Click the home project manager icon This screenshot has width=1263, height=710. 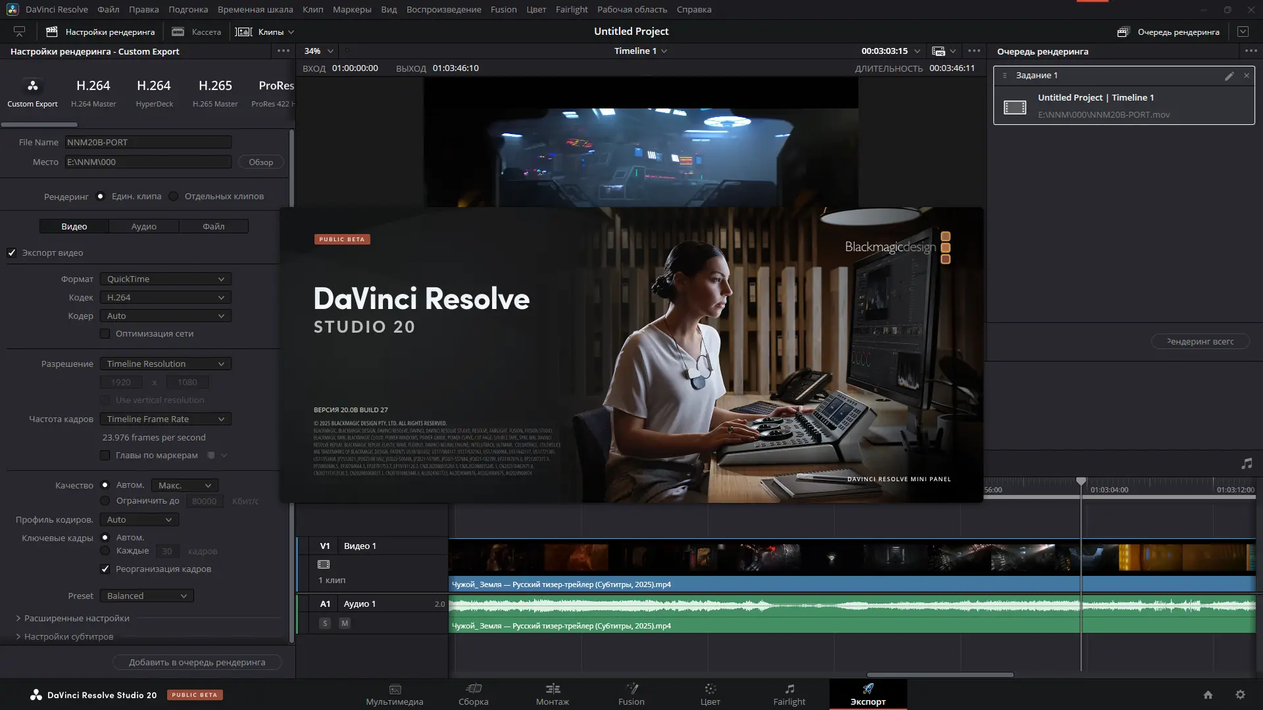[x=1208, y=695]
